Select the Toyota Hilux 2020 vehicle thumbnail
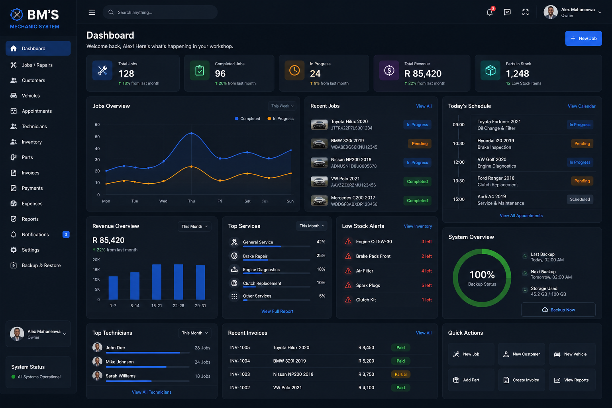 point(319,125)
